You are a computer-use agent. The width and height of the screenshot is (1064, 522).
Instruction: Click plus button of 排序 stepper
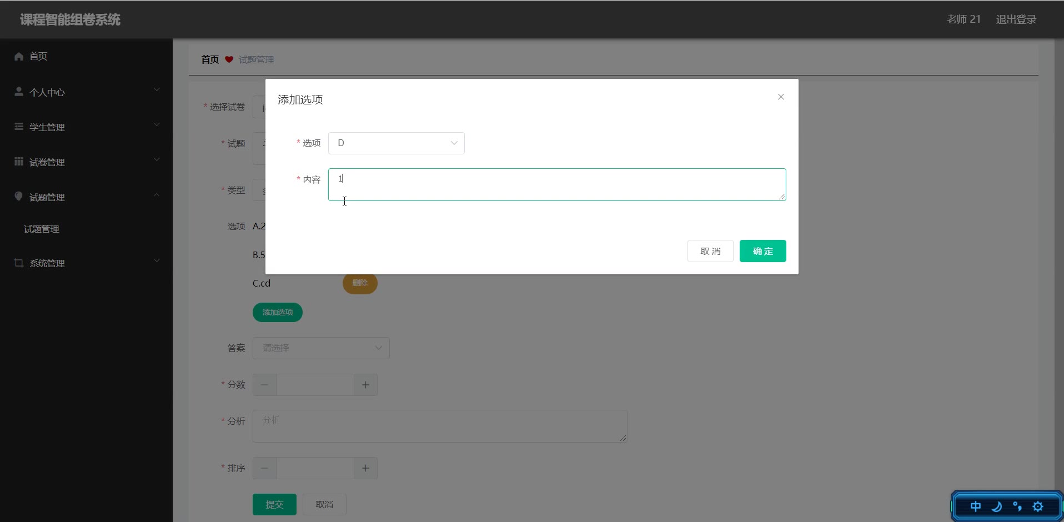(365, 468)
